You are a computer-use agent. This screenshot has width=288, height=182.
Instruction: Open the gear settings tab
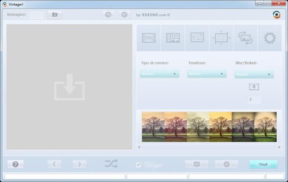270,38
